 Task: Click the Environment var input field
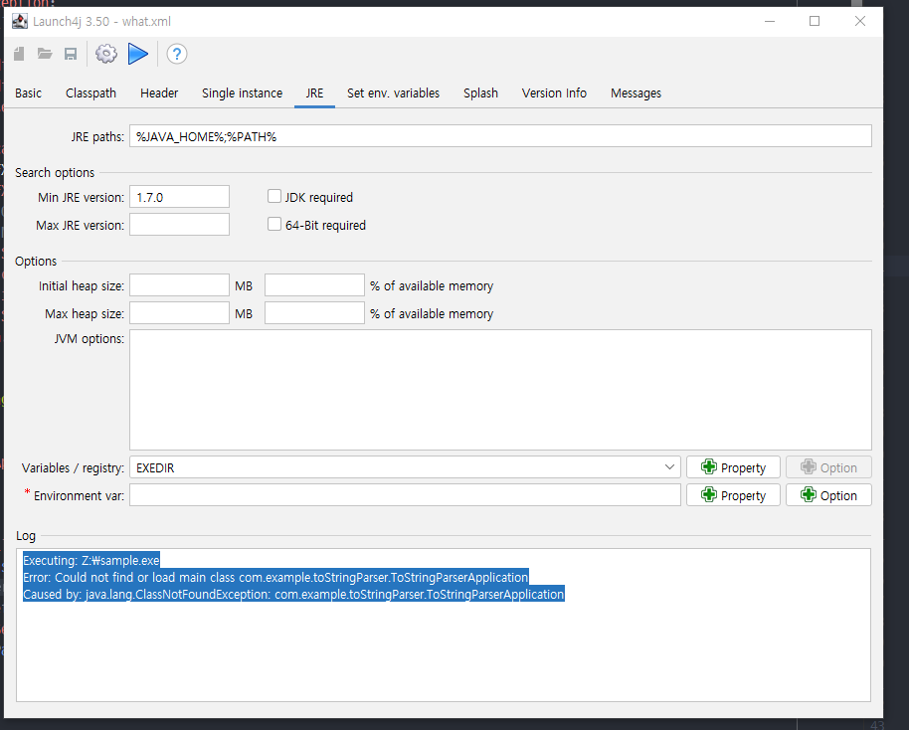pyautogui.click(x=405, y=495)
